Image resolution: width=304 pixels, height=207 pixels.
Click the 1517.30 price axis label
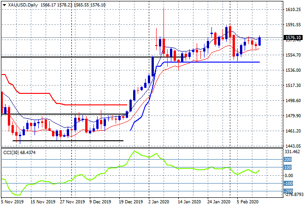[x=293, y=86]
